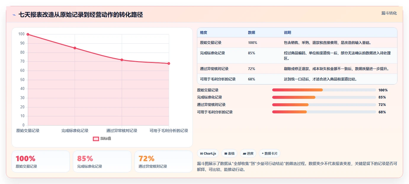The height and width of the screenshot is (184, 409).
Task: Click description starting 经过商品编码
Action: (337, 56)
